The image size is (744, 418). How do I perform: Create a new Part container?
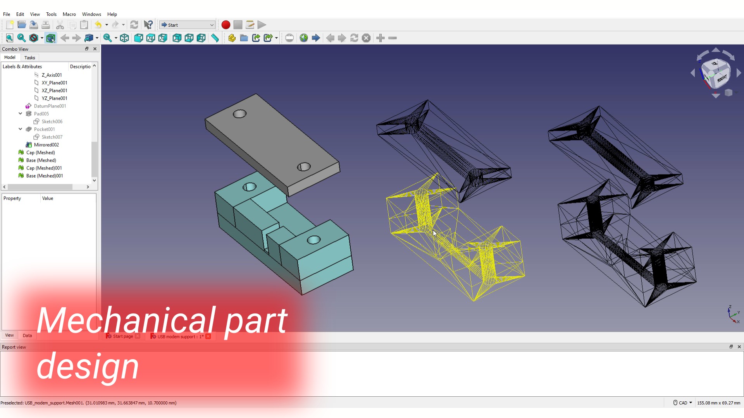[x=232, y=38]
